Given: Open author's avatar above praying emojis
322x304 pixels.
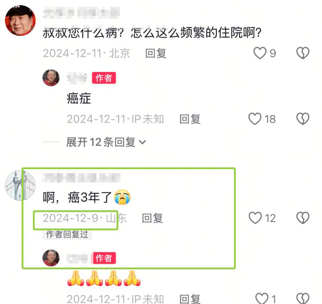Looking at the screenshot, I should 51,258.
